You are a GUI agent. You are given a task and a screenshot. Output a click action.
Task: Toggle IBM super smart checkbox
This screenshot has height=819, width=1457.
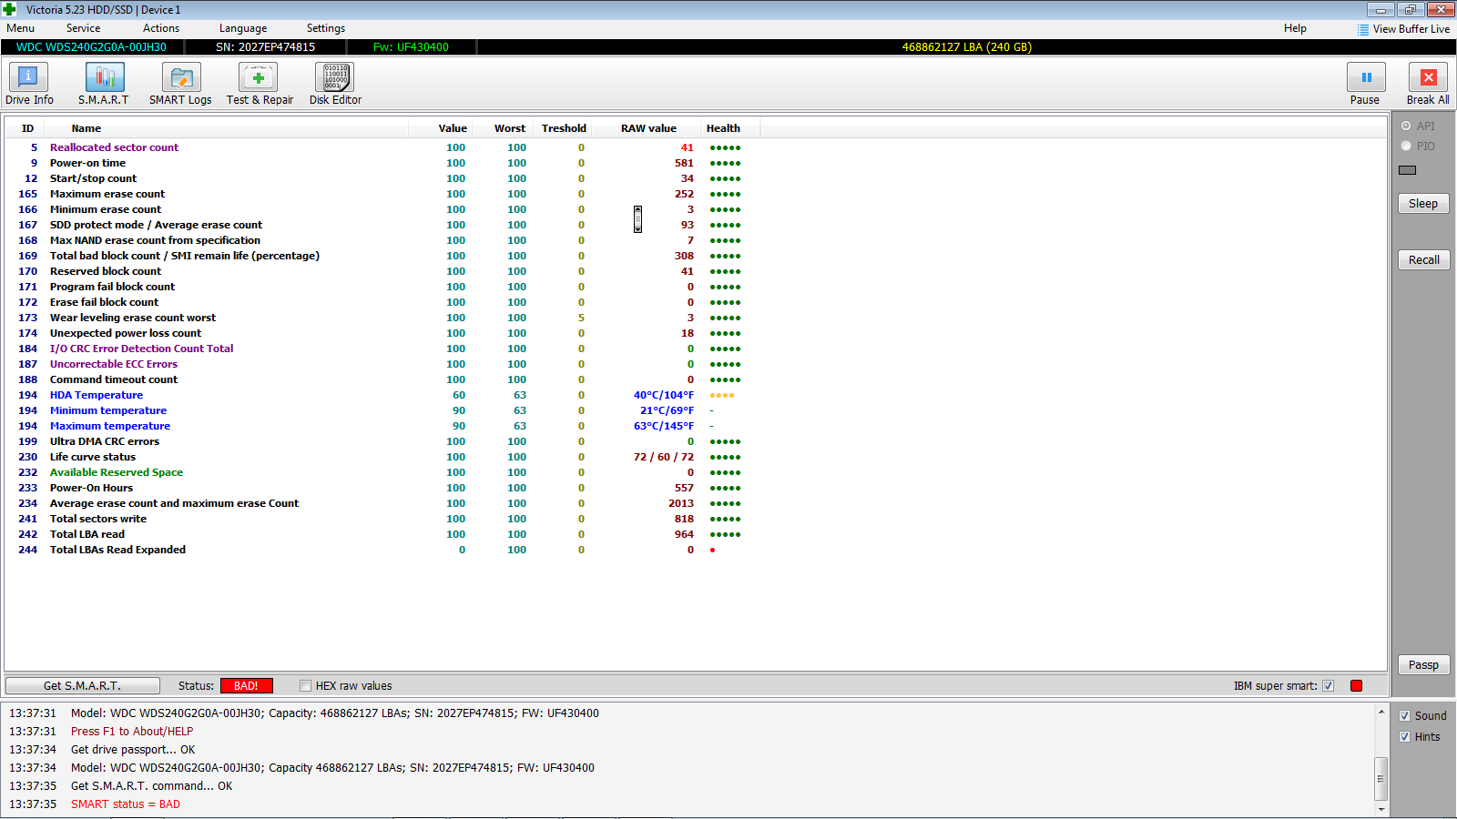(1329, 686)
